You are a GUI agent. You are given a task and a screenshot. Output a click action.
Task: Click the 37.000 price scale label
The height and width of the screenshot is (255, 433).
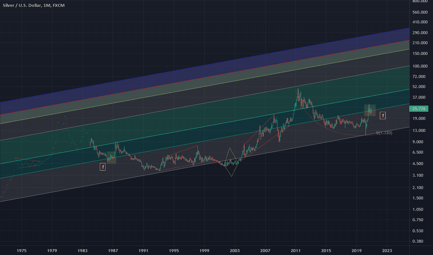point(419,97)
